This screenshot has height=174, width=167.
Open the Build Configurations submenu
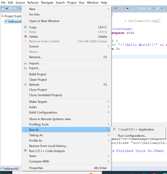(108, 112)
